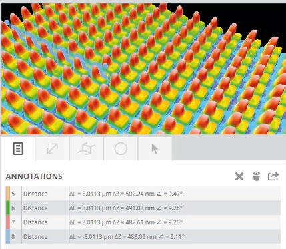
Task: Open the annotations list tab
Action: pos(18,148)
